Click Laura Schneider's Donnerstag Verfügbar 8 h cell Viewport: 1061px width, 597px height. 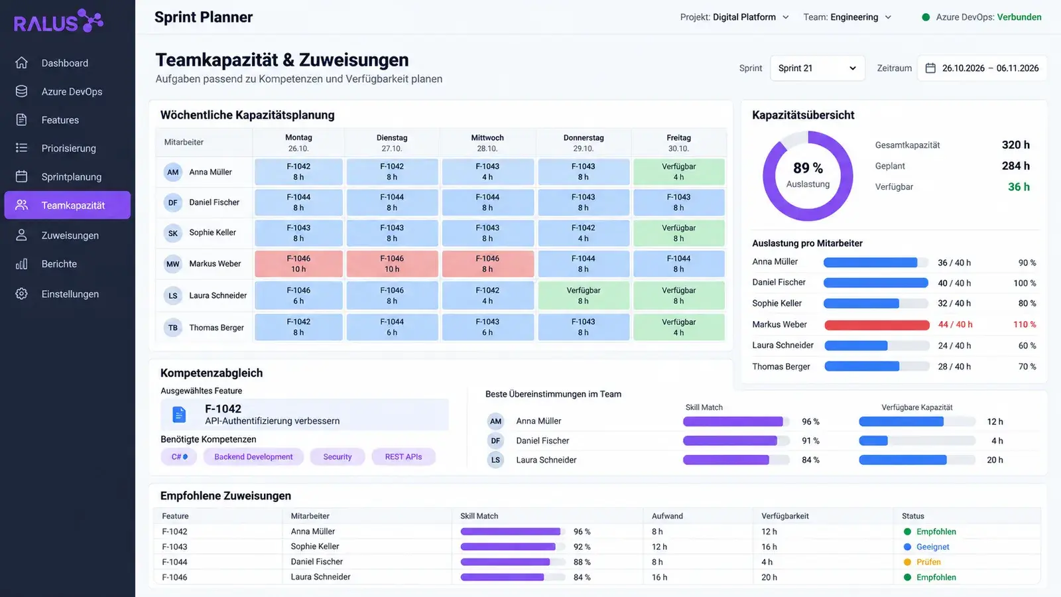(584, 296)
